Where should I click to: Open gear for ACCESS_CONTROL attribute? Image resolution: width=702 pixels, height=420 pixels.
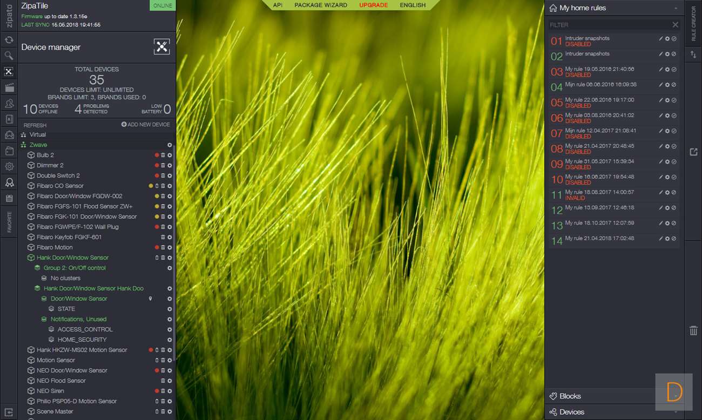click(x=170, y=330)
